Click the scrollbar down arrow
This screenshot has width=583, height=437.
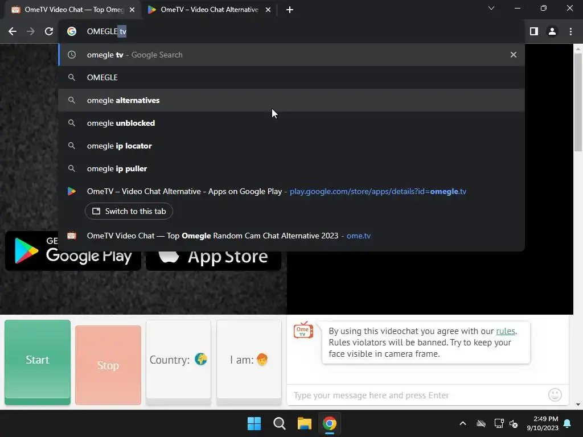coord(578,405)
